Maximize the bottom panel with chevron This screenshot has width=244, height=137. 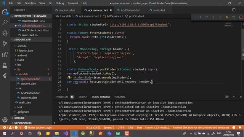pos(234,97)
